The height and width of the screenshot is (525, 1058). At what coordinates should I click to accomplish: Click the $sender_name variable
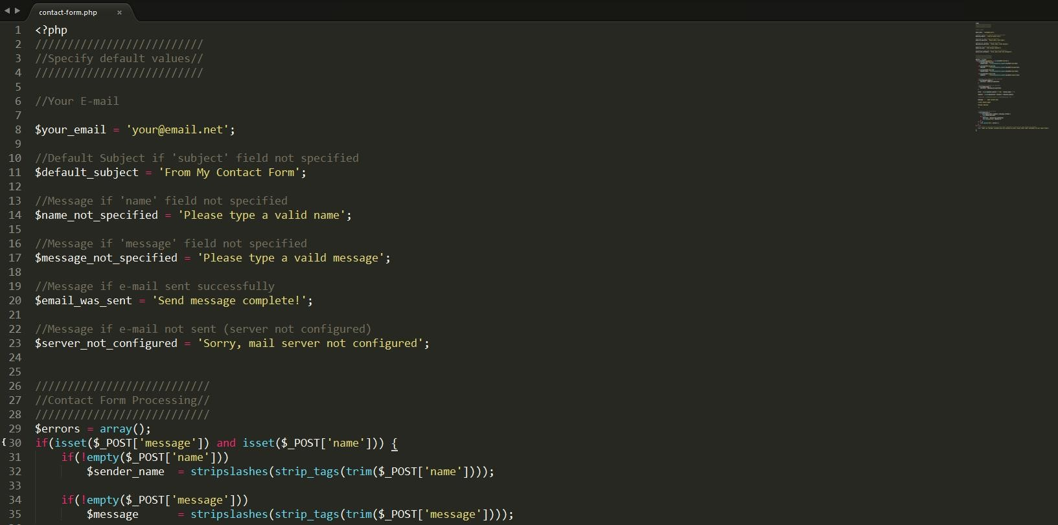coord(125,471)
